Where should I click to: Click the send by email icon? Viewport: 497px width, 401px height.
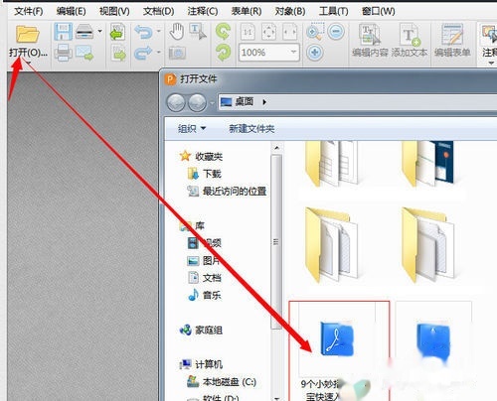pyautogui.click(x=84, y=53)
